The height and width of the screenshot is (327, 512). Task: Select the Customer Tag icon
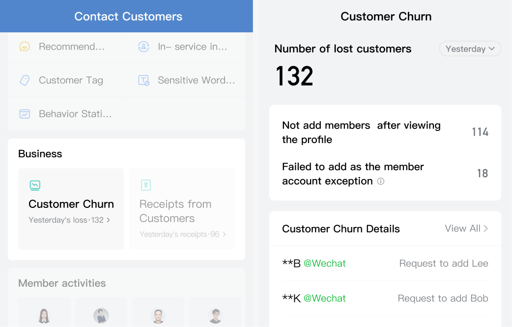tap(25, 80)
